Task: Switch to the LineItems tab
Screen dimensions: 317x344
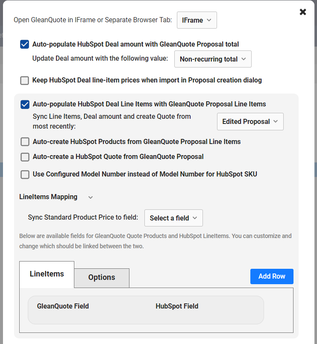Action: point(47,274)
